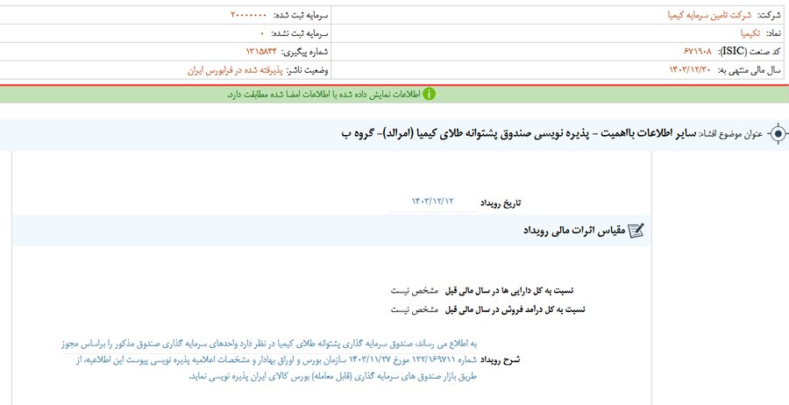Click the circular bullet icon beside disclosure title

777,134
